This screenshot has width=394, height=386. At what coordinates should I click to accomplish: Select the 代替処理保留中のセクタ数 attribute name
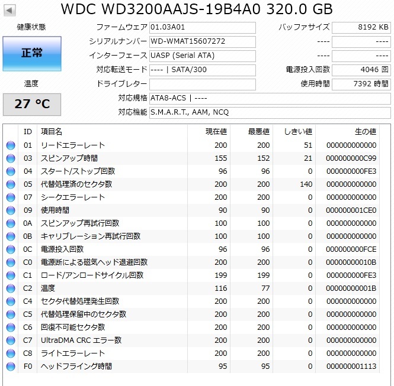pos(84,314)
